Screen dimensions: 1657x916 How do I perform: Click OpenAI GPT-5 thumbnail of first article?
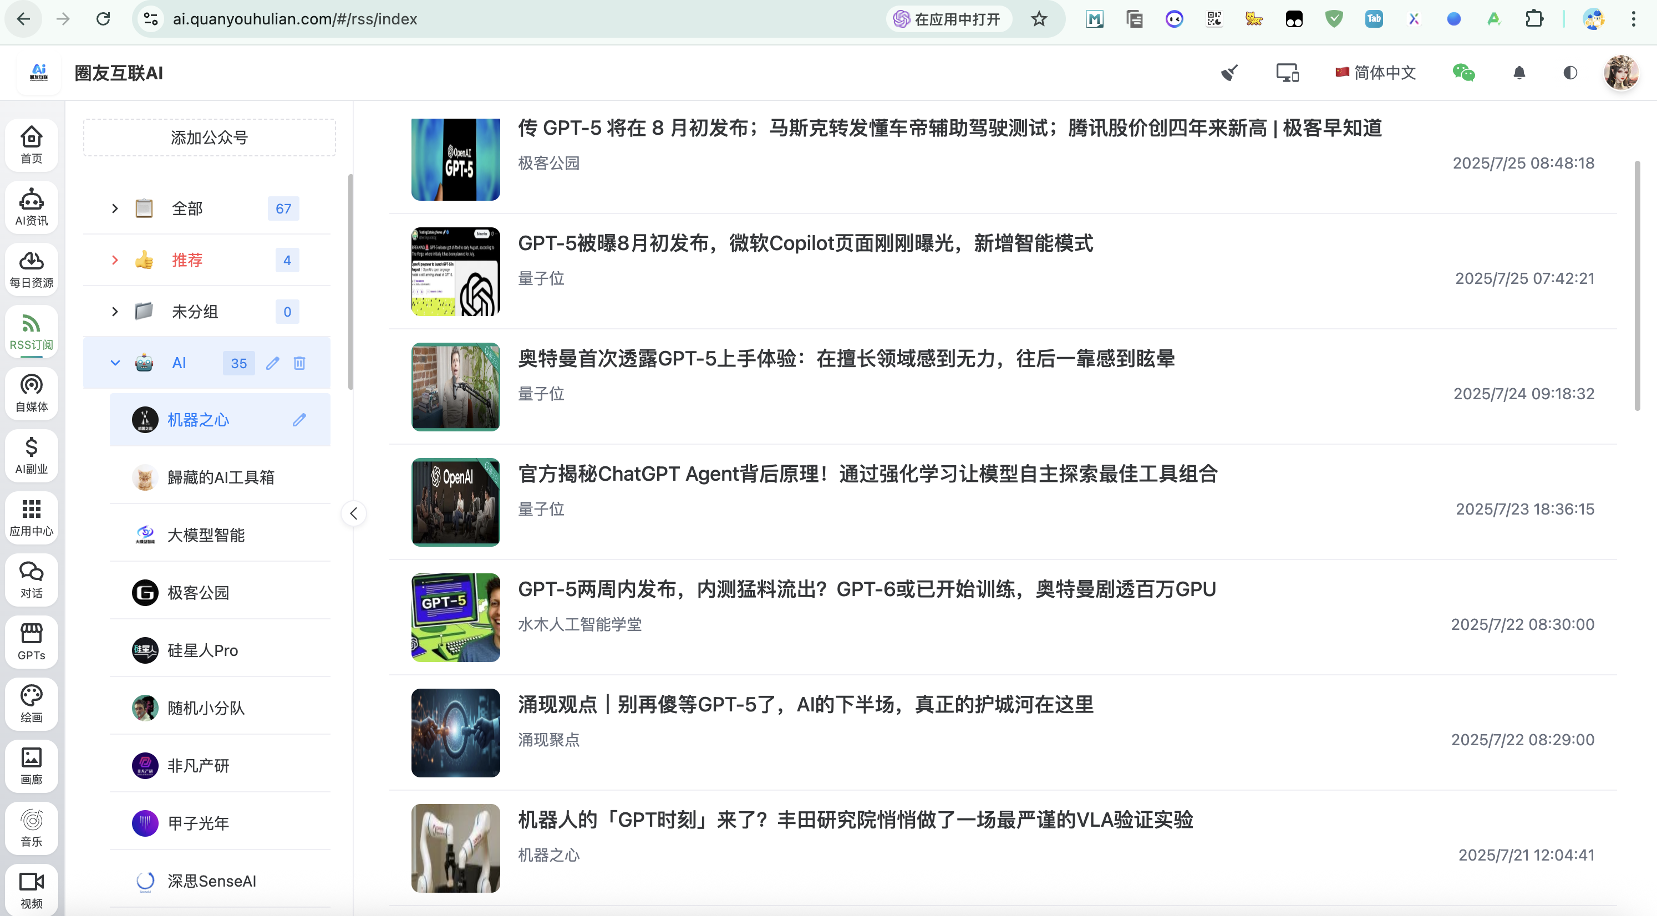coord(455,159)
